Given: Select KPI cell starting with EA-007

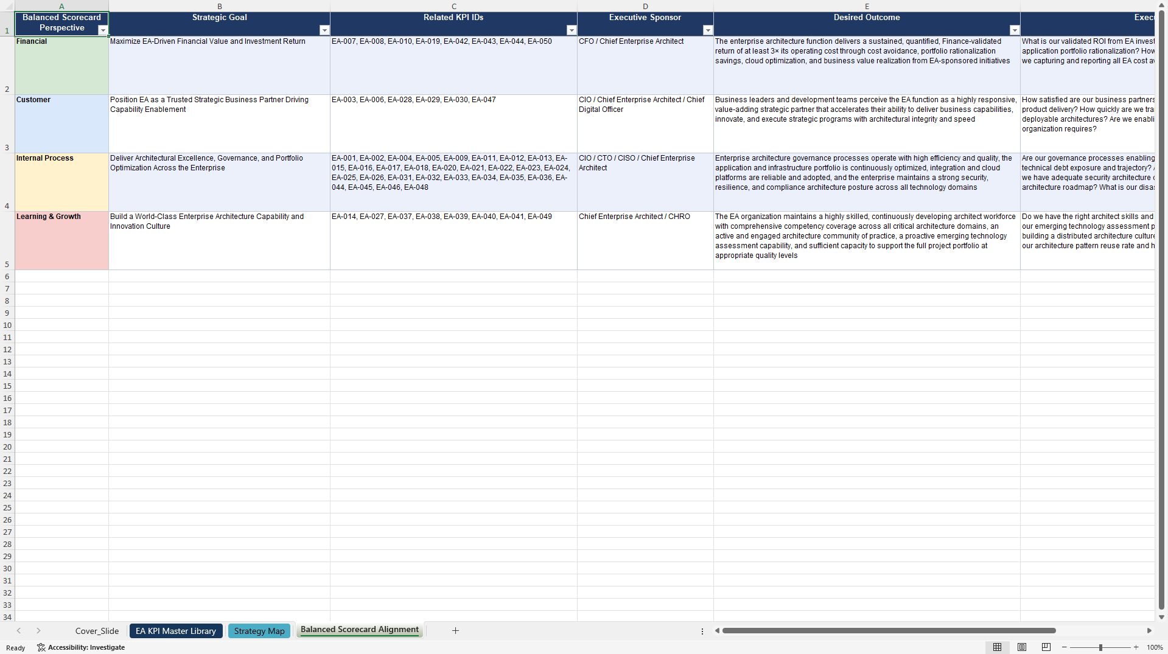Looking at the screenshot, I should (x=454, y=66).
